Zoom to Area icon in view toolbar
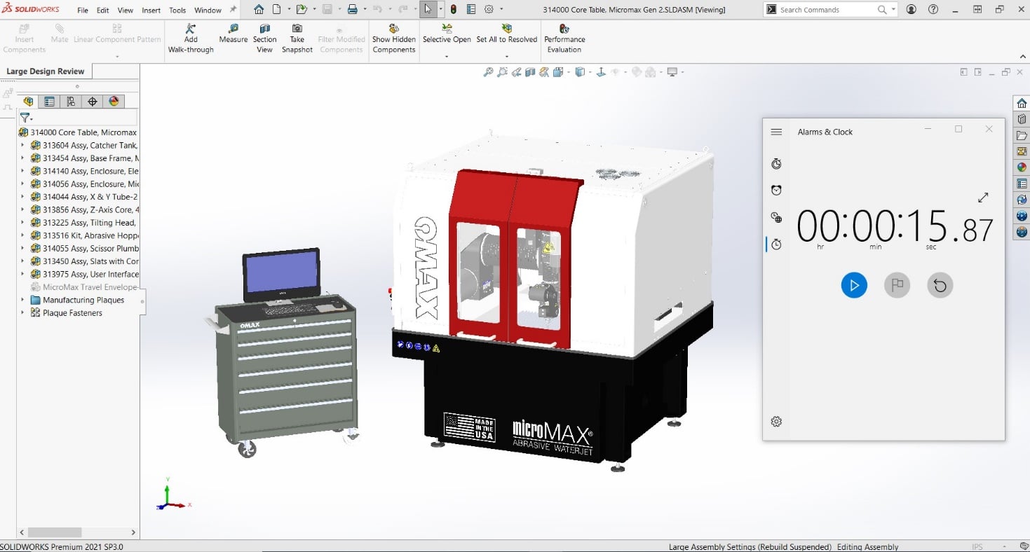This screenshot has height=552, width=1030. click(502, 72)
